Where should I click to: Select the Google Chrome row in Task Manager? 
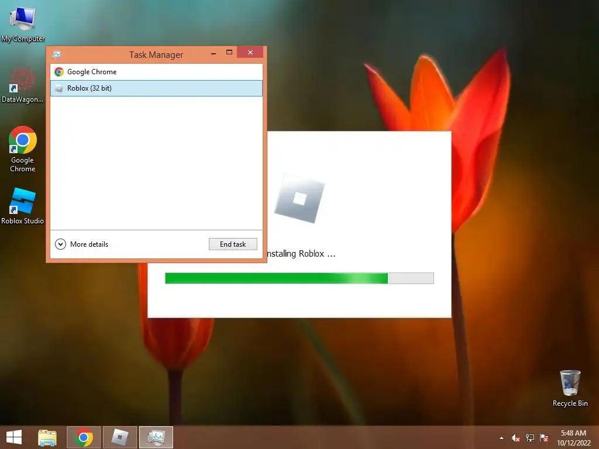pos(156,72)
